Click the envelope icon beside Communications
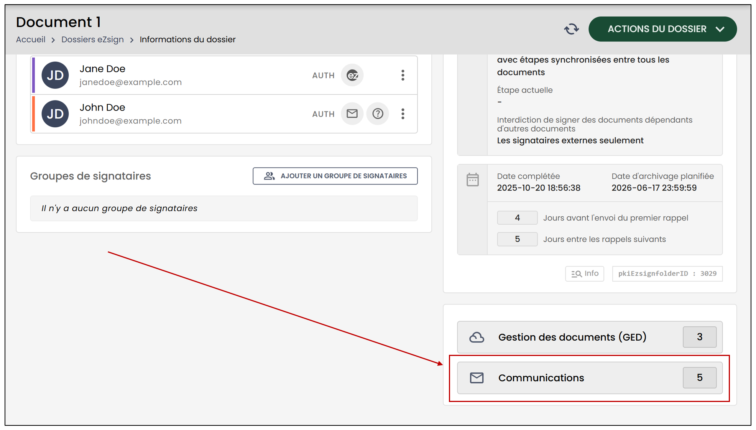This screenshot has height=430, width=756. 477,378
